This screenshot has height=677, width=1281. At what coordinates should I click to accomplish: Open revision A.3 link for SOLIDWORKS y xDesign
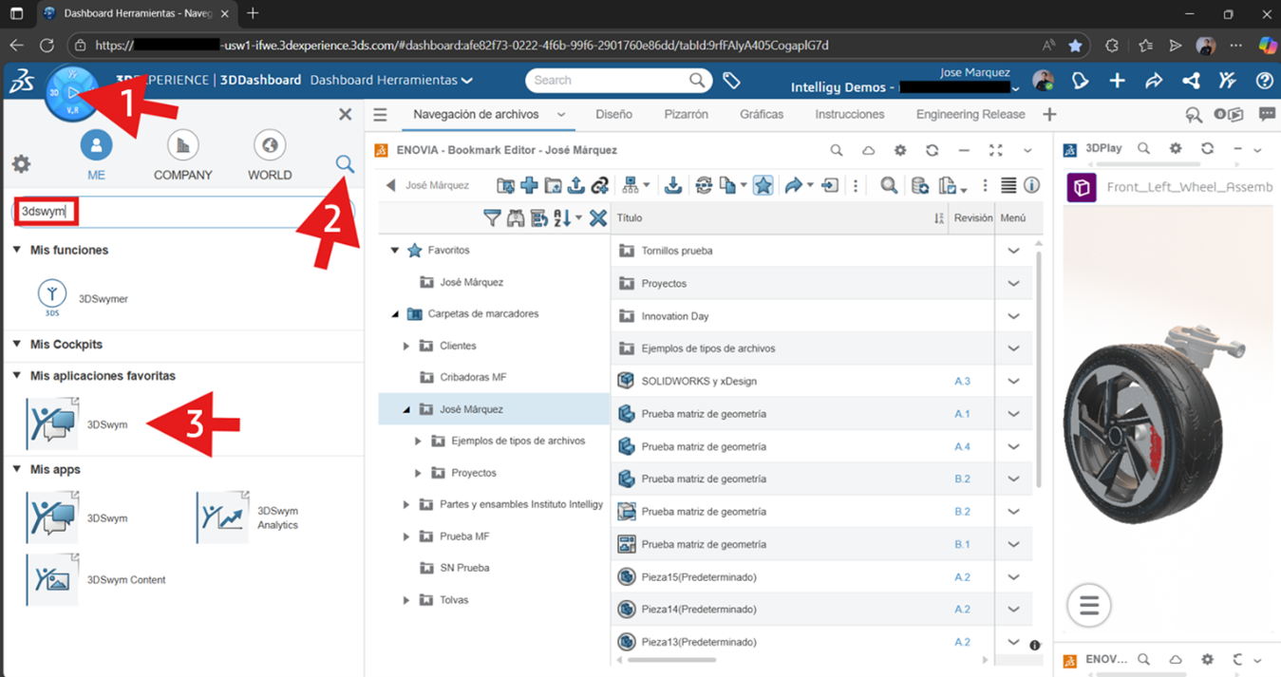962,381
